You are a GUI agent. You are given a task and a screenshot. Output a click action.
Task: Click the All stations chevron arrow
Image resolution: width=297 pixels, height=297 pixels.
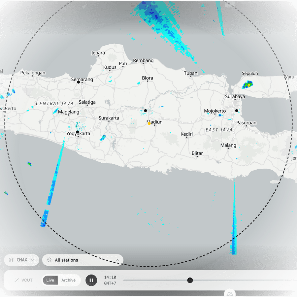point(117,260)
